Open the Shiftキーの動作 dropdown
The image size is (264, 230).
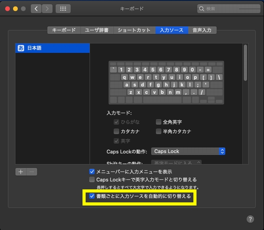(176, 162)
